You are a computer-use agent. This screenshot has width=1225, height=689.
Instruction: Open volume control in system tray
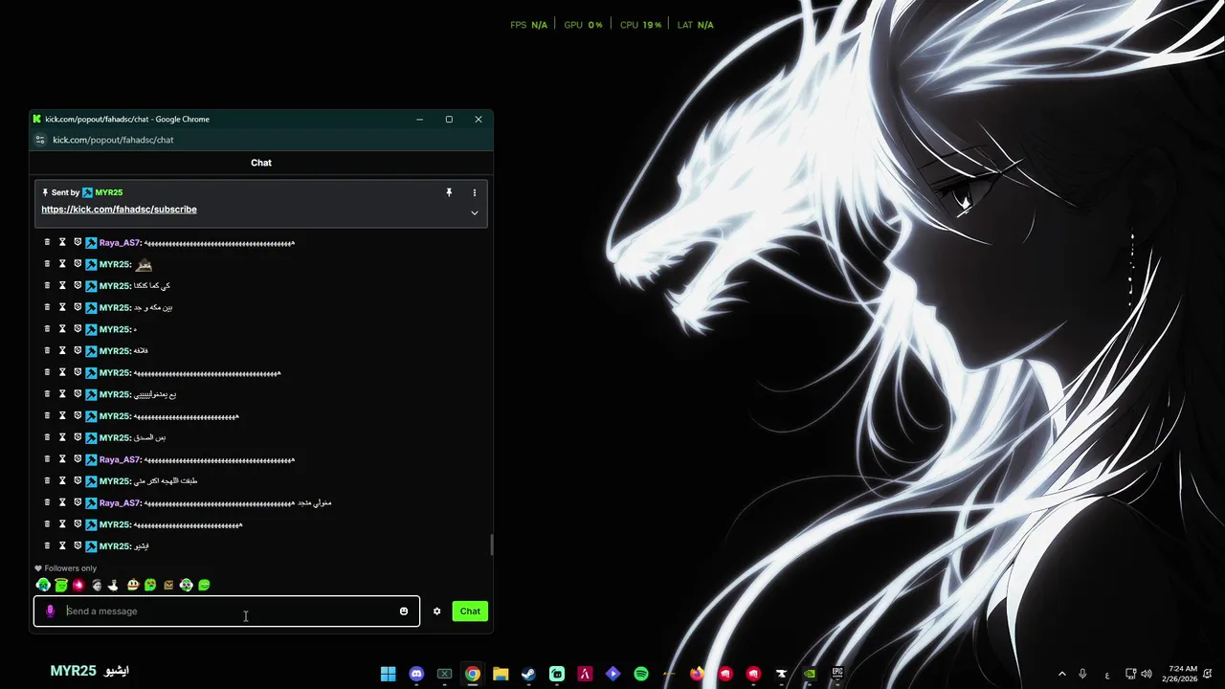[1147, 674]
